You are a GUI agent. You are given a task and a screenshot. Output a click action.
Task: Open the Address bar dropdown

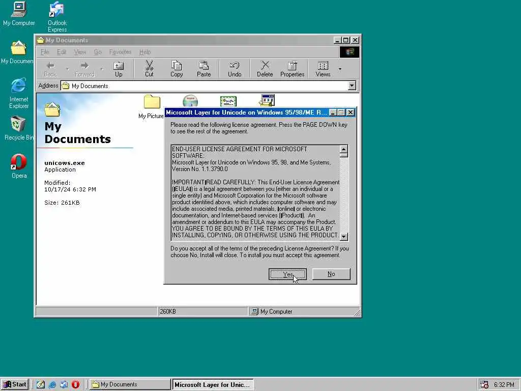tap(352, 86)
